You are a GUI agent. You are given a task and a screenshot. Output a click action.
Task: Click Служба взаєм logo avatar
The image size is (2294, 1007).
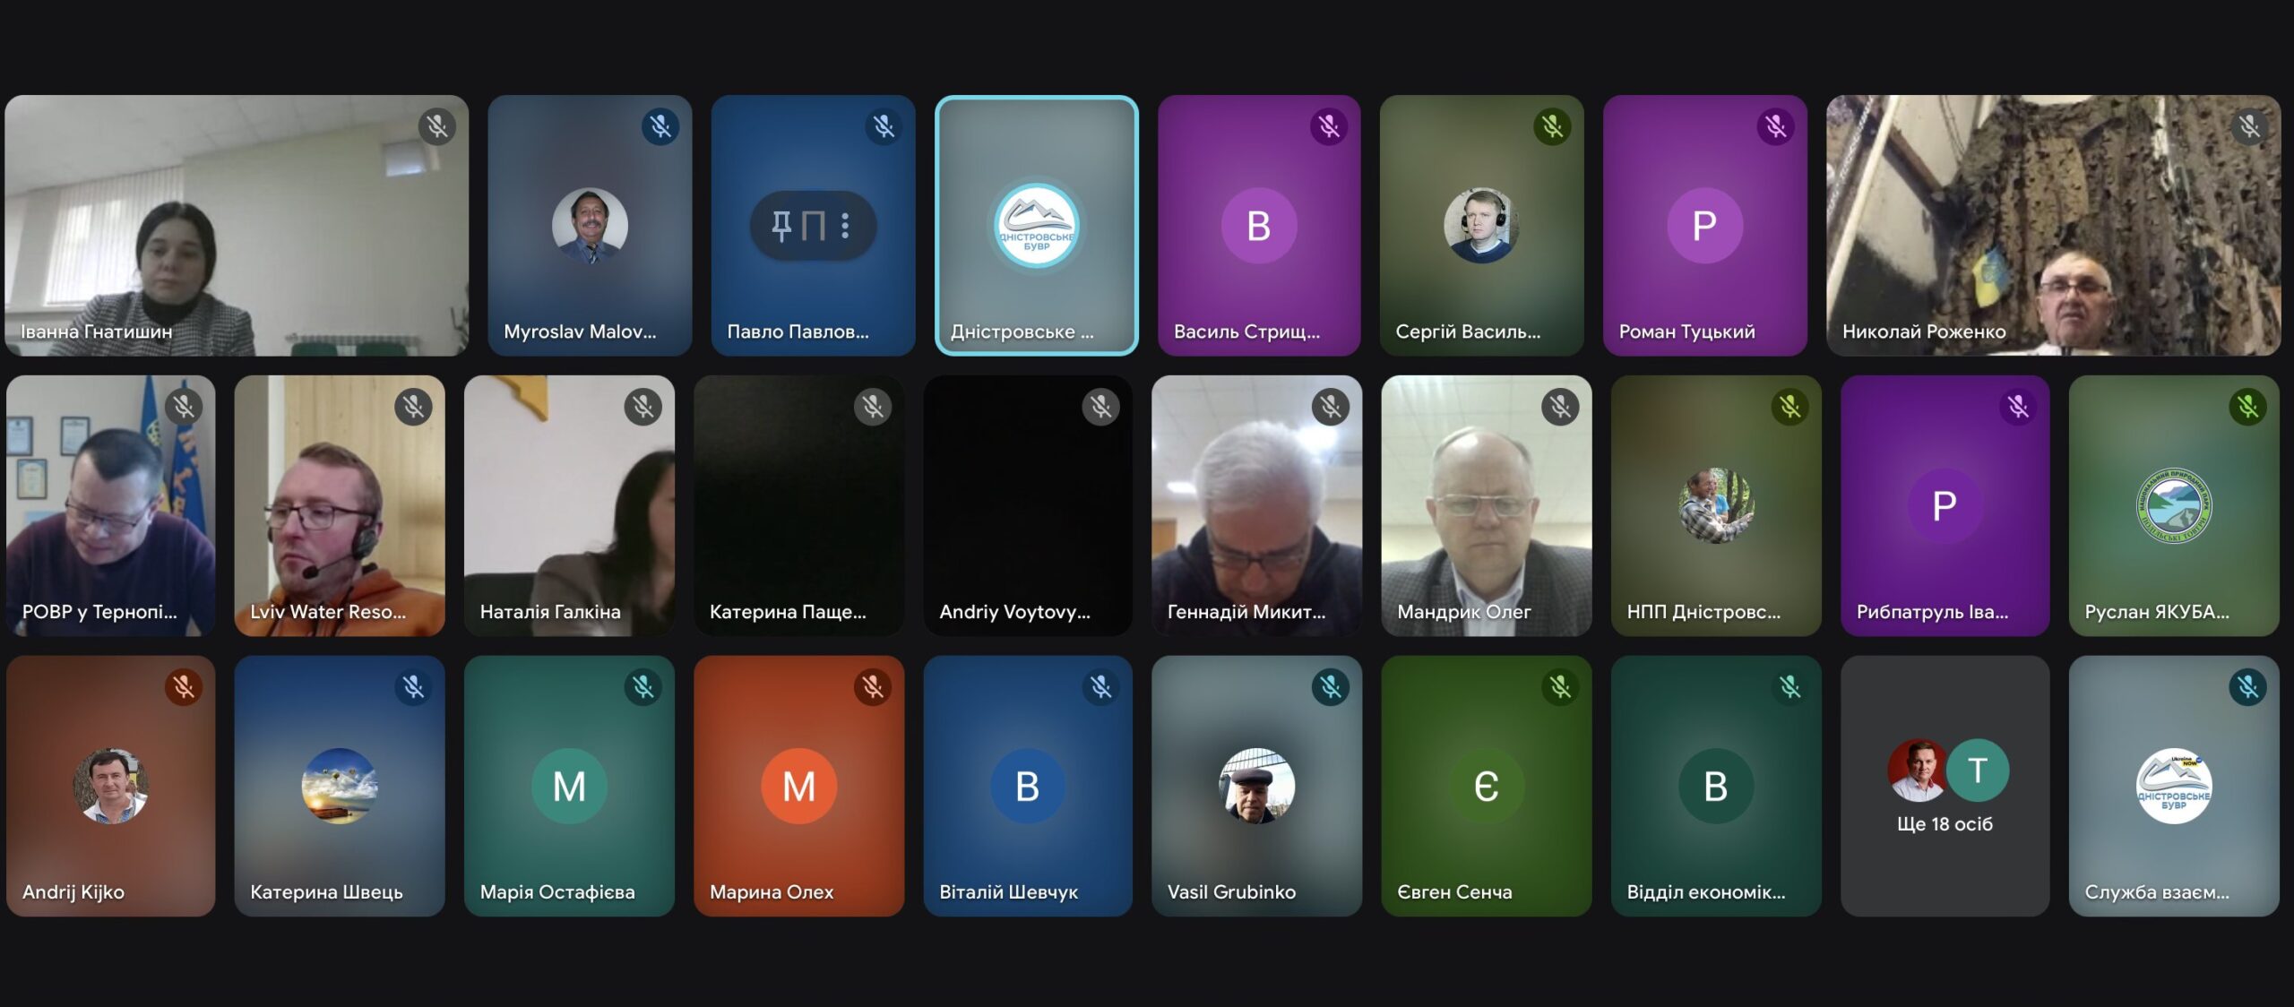2174,786
